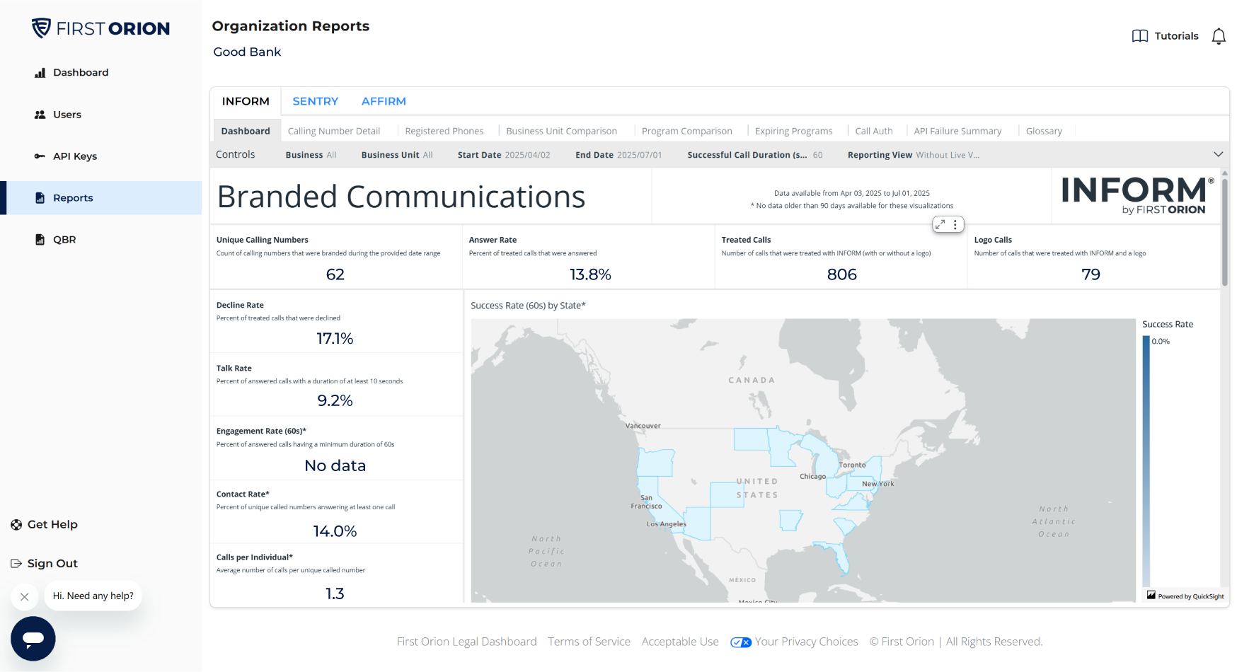
Task: Open the Expiring Programs report tab
Action: 793,130
